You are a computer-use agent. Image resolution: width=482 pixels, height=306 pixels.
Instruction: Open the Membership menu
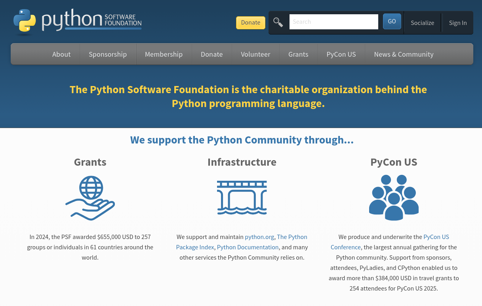point(164,54)
